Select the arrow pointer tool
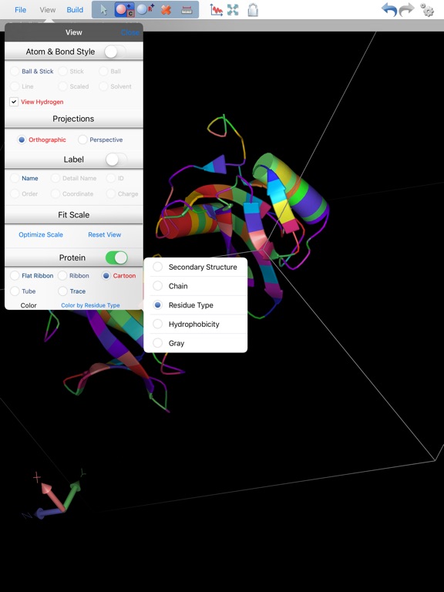The image size is (444, 592). [103, 10]
